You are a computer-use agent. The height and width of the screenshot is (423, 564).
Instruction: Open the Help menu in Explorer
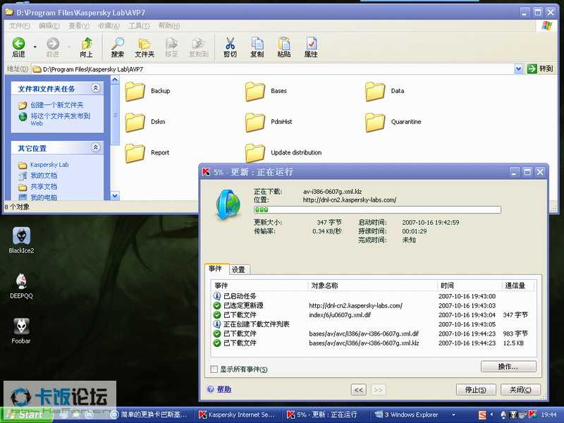pos(169,25)
